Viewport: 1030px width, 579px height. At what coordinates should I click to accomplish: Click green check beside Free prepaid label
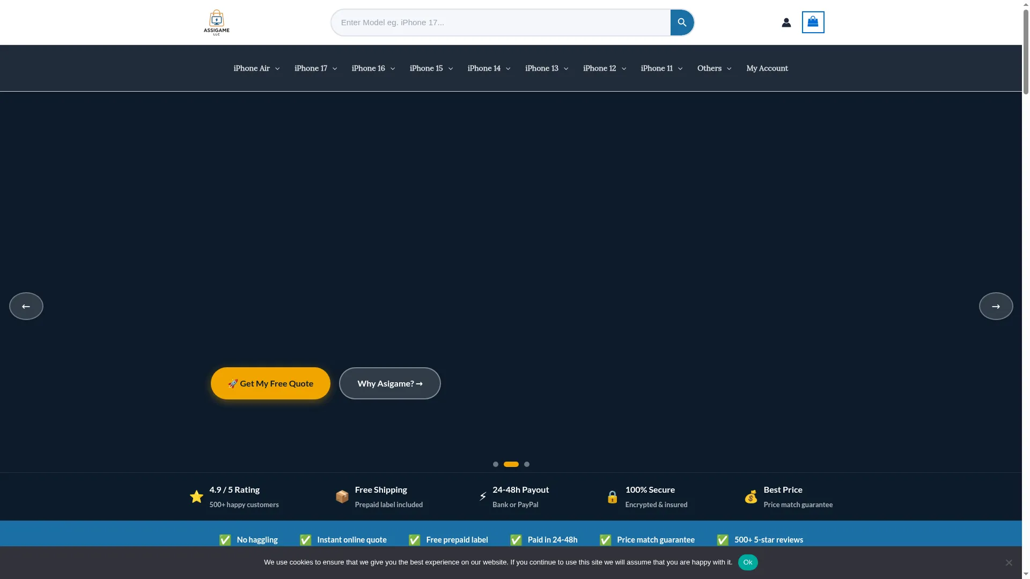(x=414, y=540)
